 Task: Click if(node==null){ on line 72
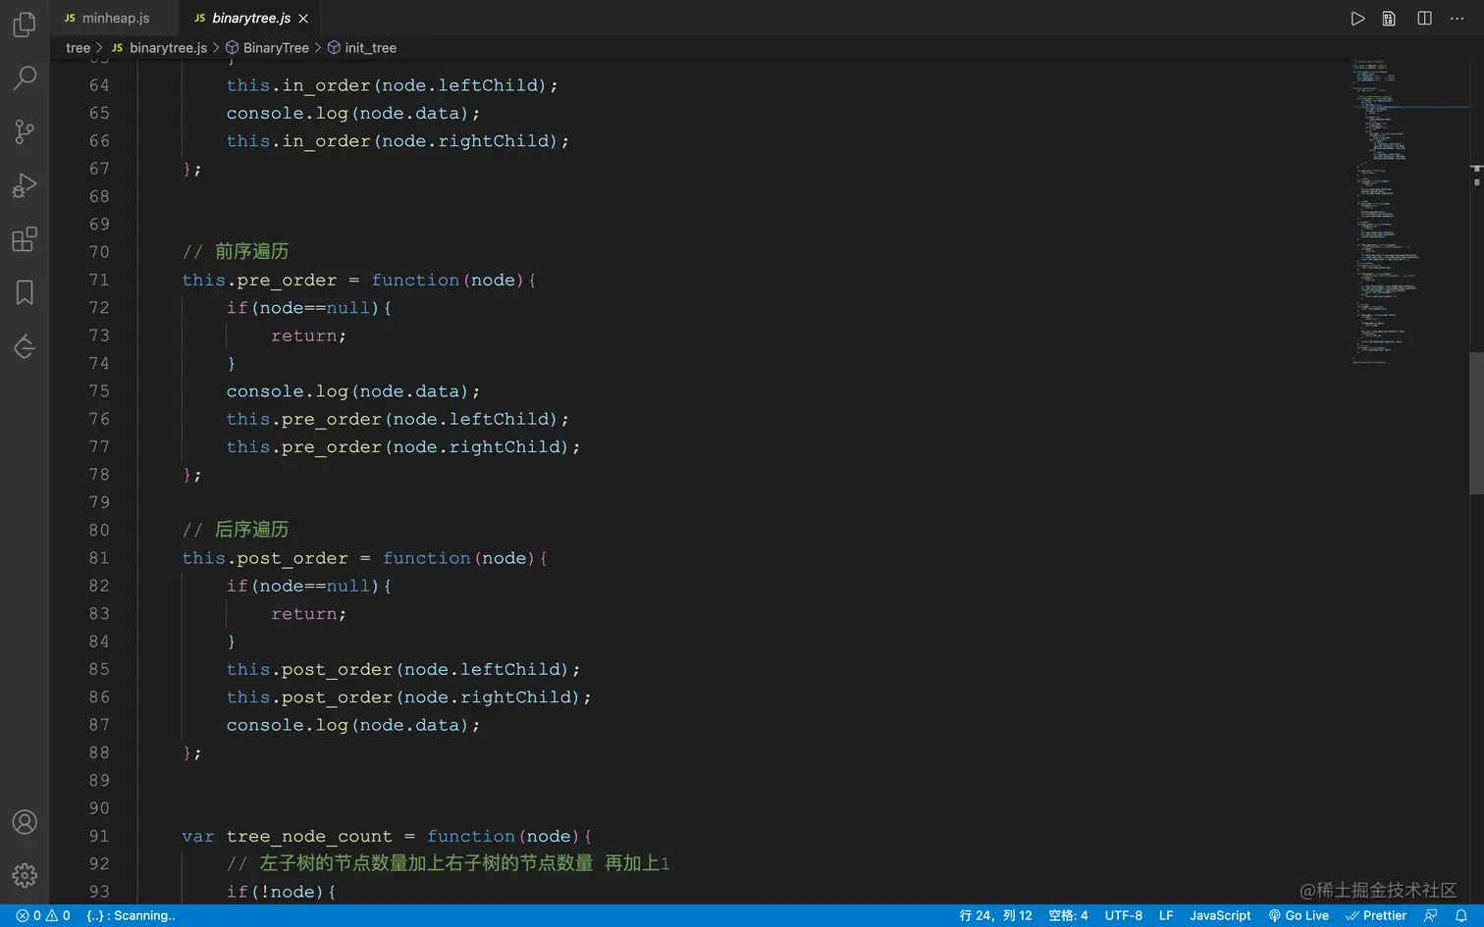click(309, 308)
